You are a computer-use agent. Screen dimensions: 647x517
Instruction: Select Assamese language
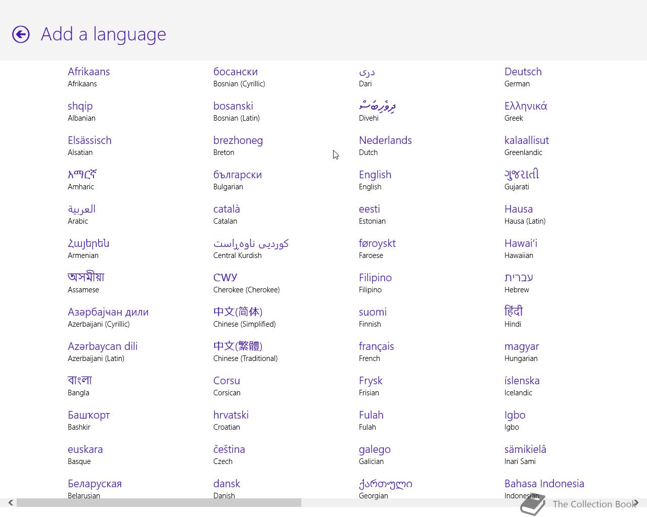(86, 283)
